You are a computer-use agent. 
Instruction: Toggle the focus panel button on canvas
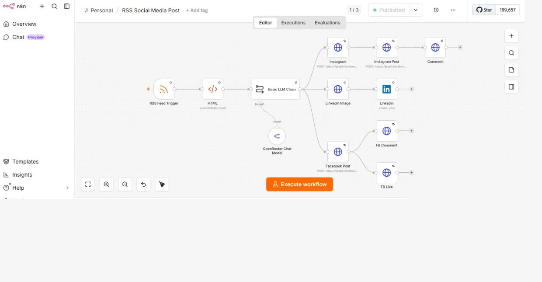(511, 87)
